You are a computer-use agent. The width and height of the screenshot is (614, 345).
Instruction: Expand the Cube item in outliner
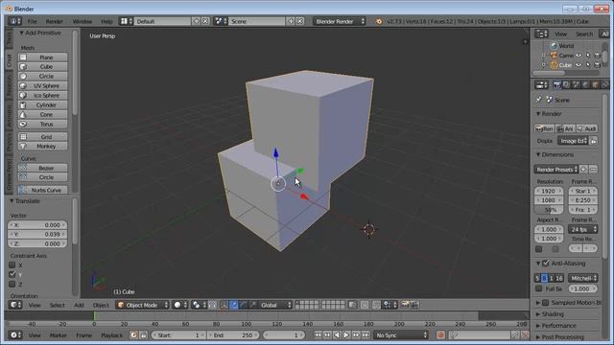544,65
